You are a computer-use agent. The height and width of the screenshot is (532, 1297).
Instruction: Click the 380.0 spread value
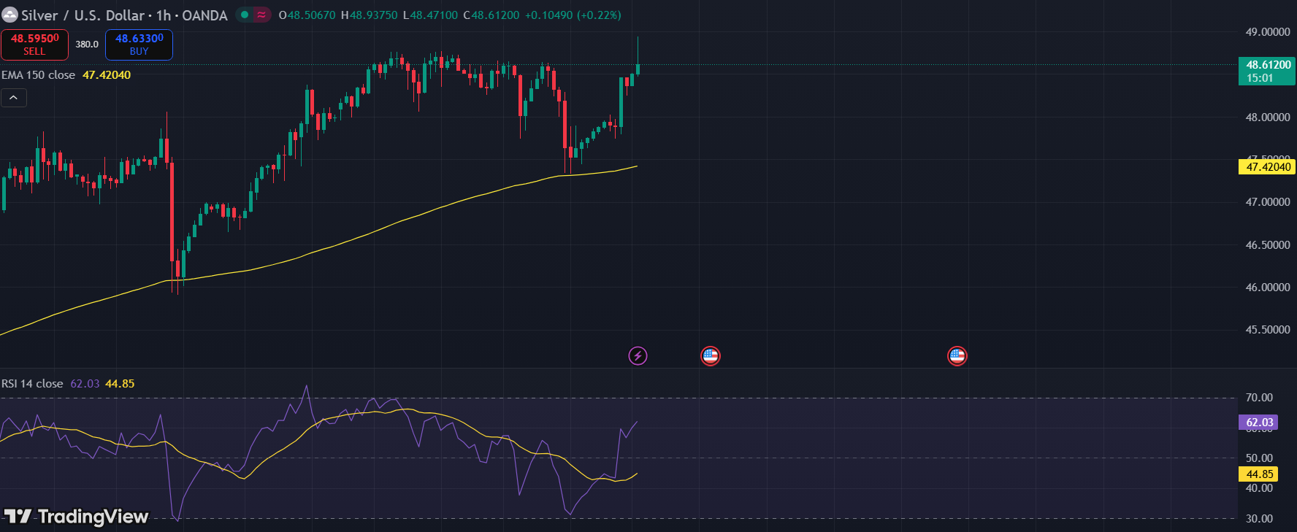[x=87, y=45]
